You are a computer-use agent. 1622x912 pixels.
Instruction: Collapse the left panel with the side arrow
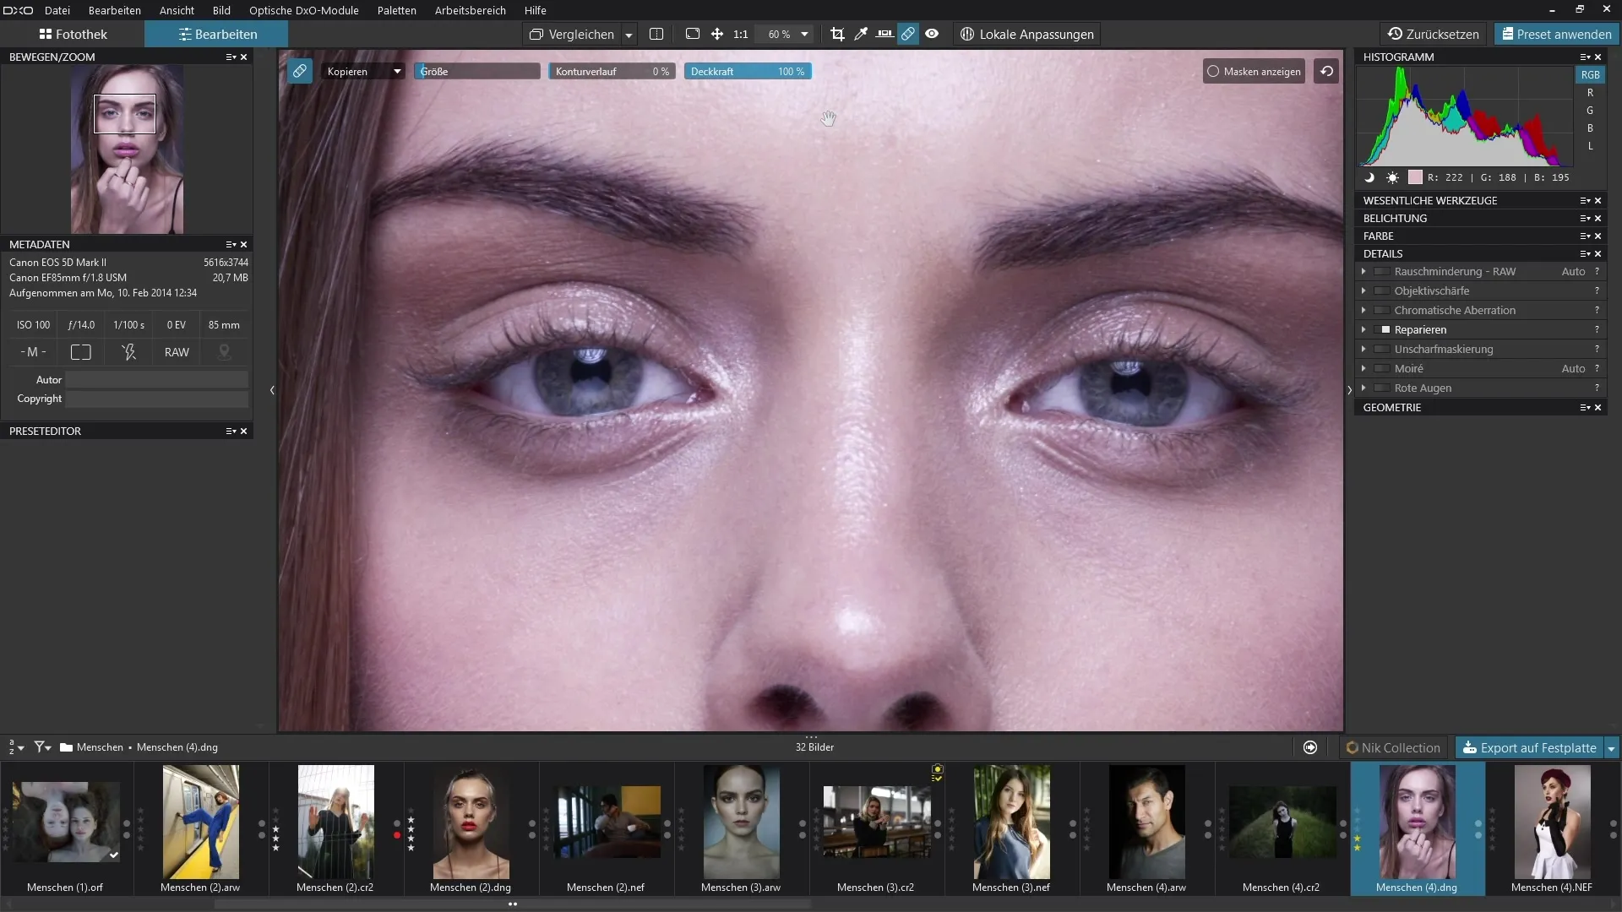point(272,390)
